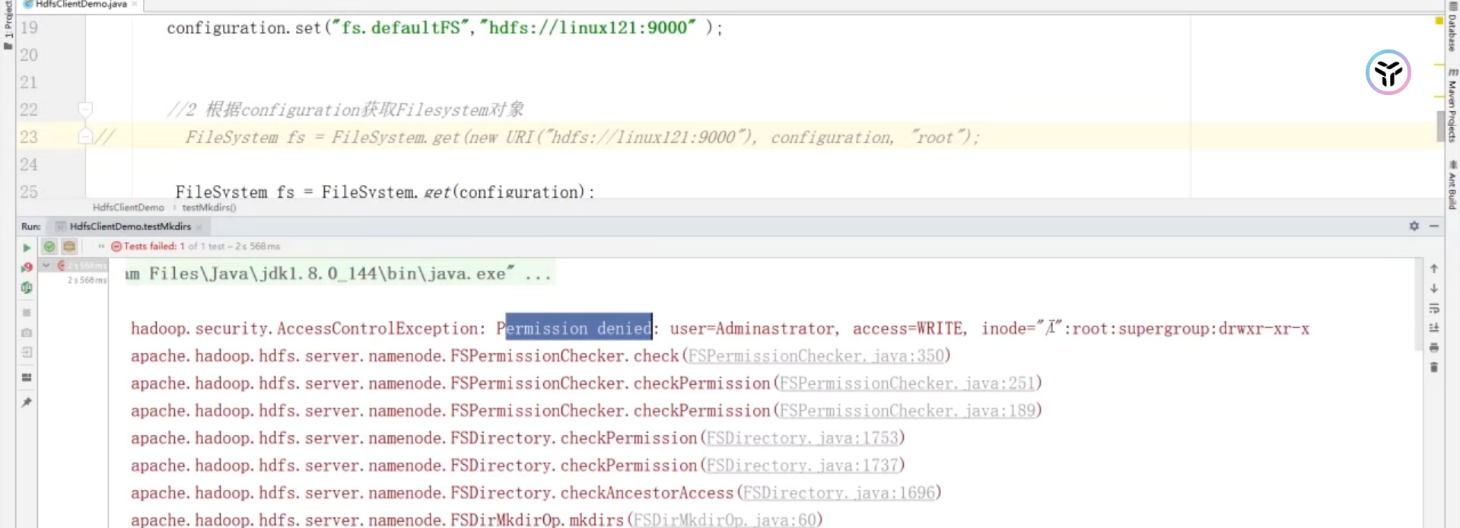Click the Stop process square icon
1460x528 pixels.
[x=27, y=313]
